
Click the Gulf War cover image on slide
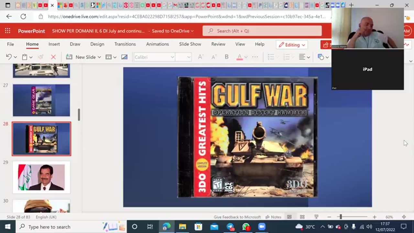[x=247, y=137]
